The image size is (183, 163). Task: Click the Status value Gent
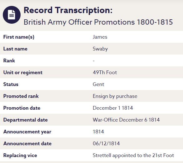click(x=99, y=84)
